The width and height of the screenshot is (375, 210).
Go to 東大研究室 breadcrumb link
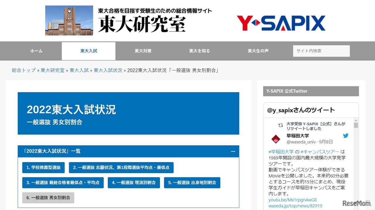(52, 70)
